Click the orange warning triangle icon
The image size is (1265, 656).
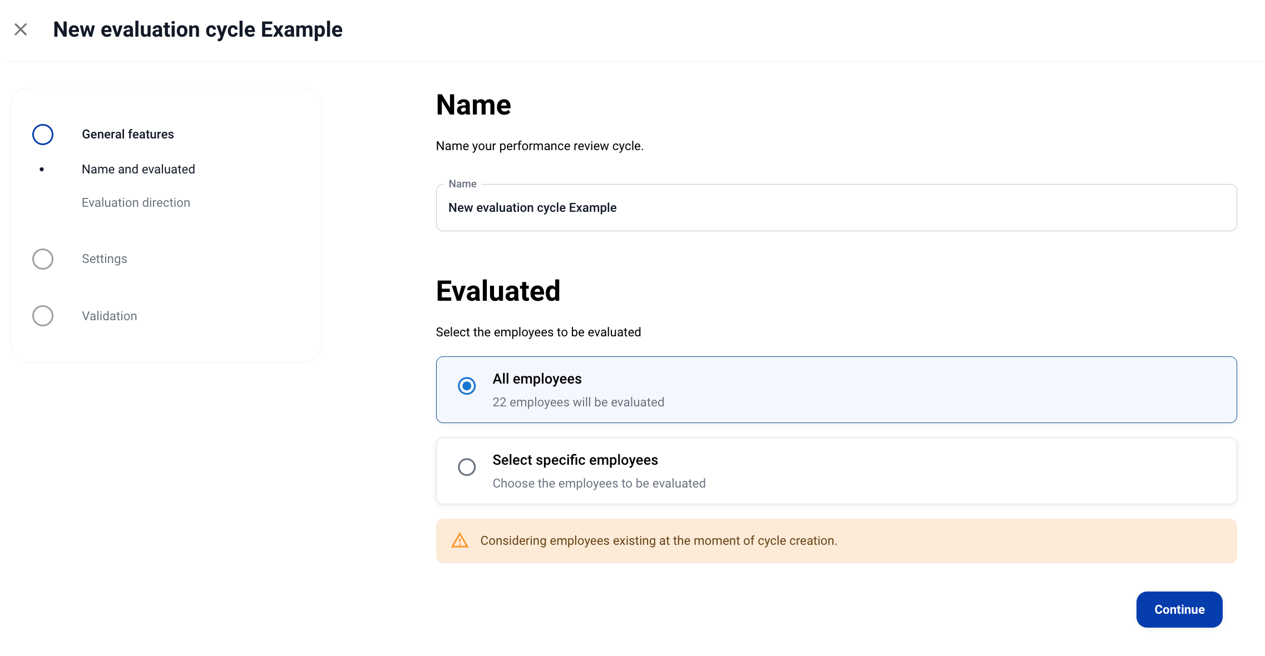(459, 540)
